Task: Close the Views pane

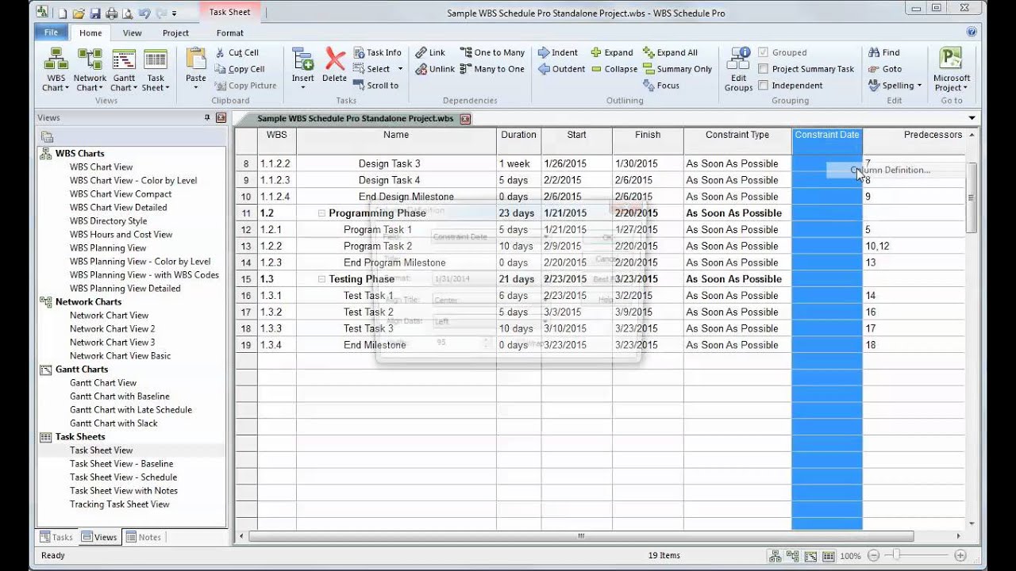Action: point(221,117)
